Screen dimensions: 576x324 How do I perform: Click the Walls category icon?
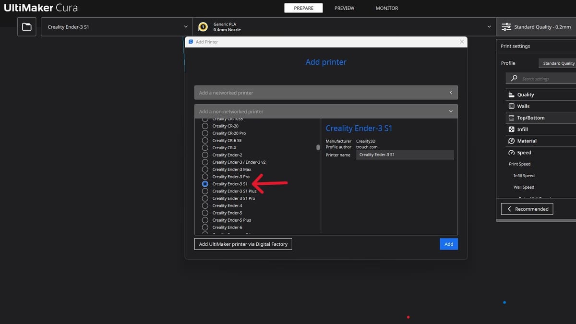coord(511,106)
